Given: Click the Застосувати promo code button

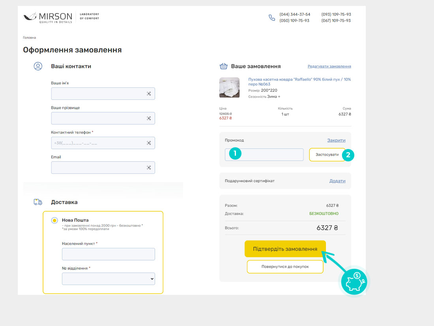Looking at the screenshot, I should [x=327, y=155].
